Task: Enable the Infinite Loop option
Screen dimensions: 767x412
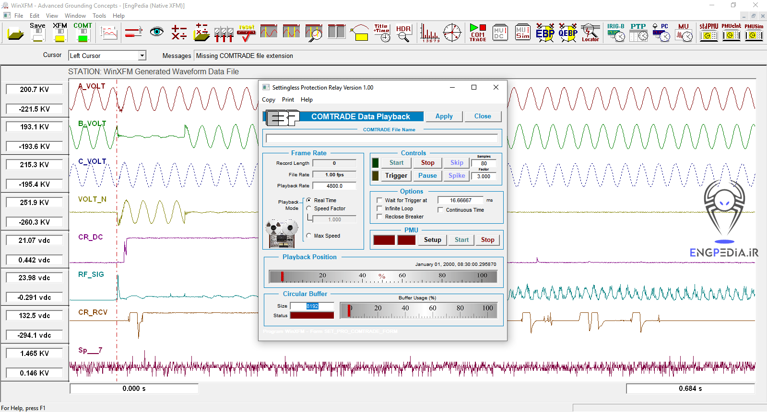Action: tap(380, 209)
